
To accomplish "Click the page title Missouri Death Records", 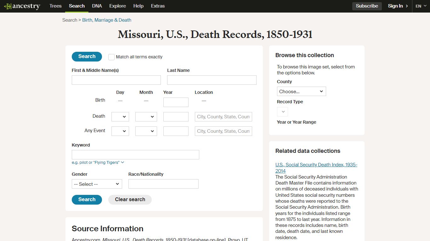I will coord(215,35).
